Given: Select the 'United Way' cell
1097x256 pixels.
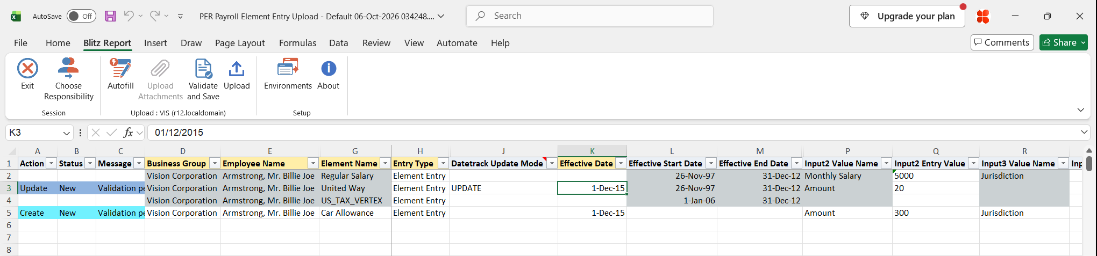Looking at the screenshot, I should 355,188.
